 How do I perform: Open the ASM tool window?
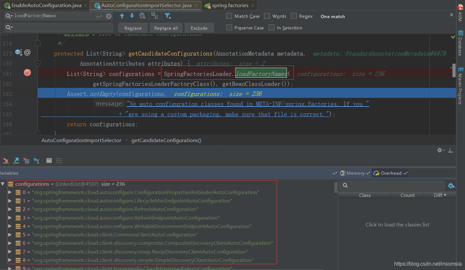point(460,13)
